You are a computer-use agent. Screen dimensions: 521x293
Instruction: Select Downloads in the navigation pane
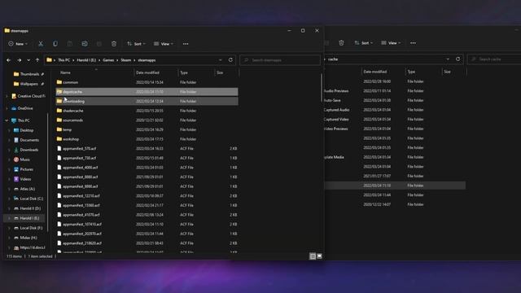[x=29, y=150]
